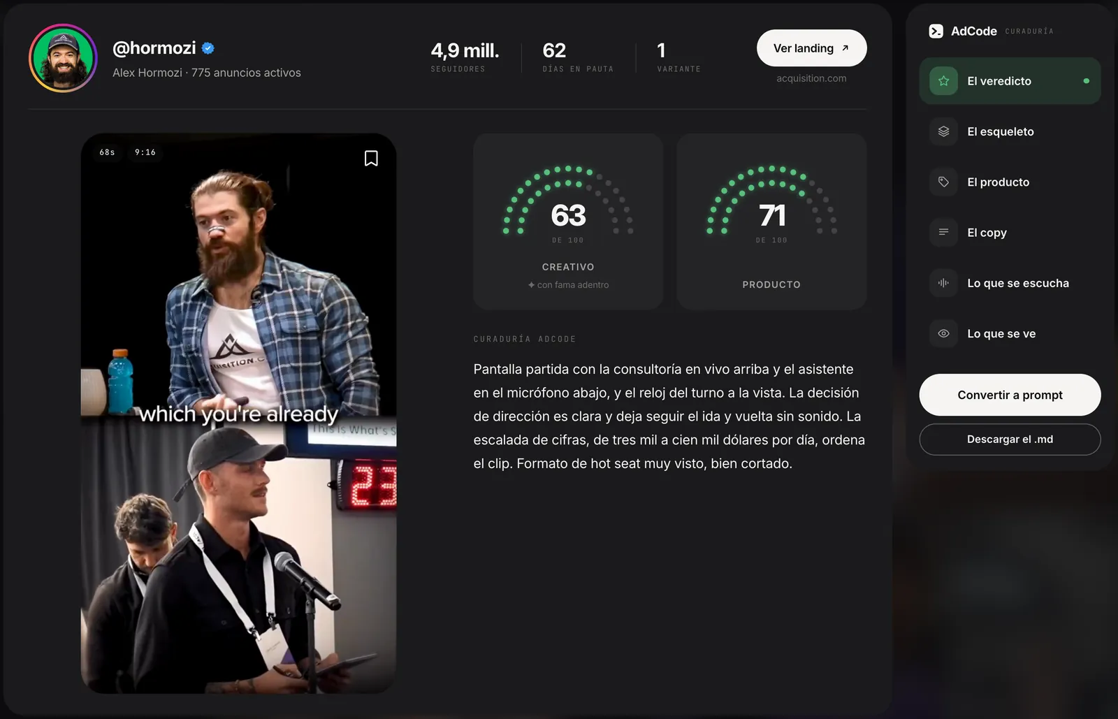Click the Hormozi profile avatar
This screenshot has width=1118, height=719.
(x=63, y=58)
